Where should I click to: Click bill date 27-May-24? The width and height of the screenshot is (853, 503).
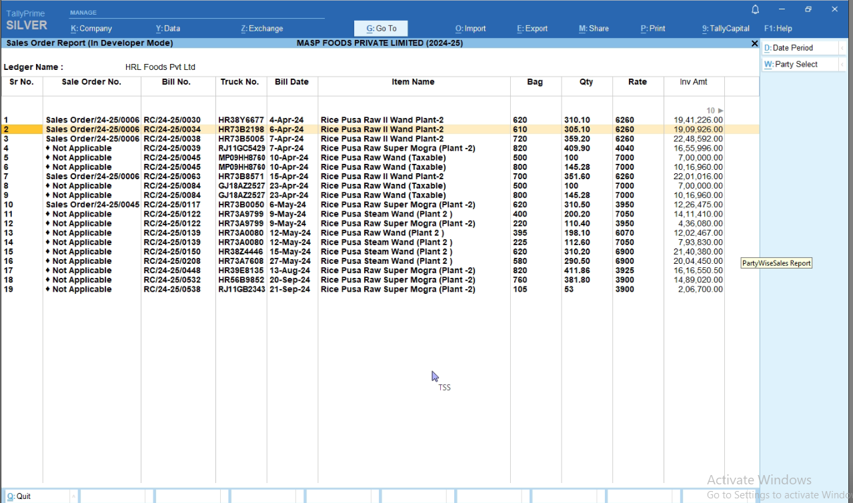click(289, 261)
